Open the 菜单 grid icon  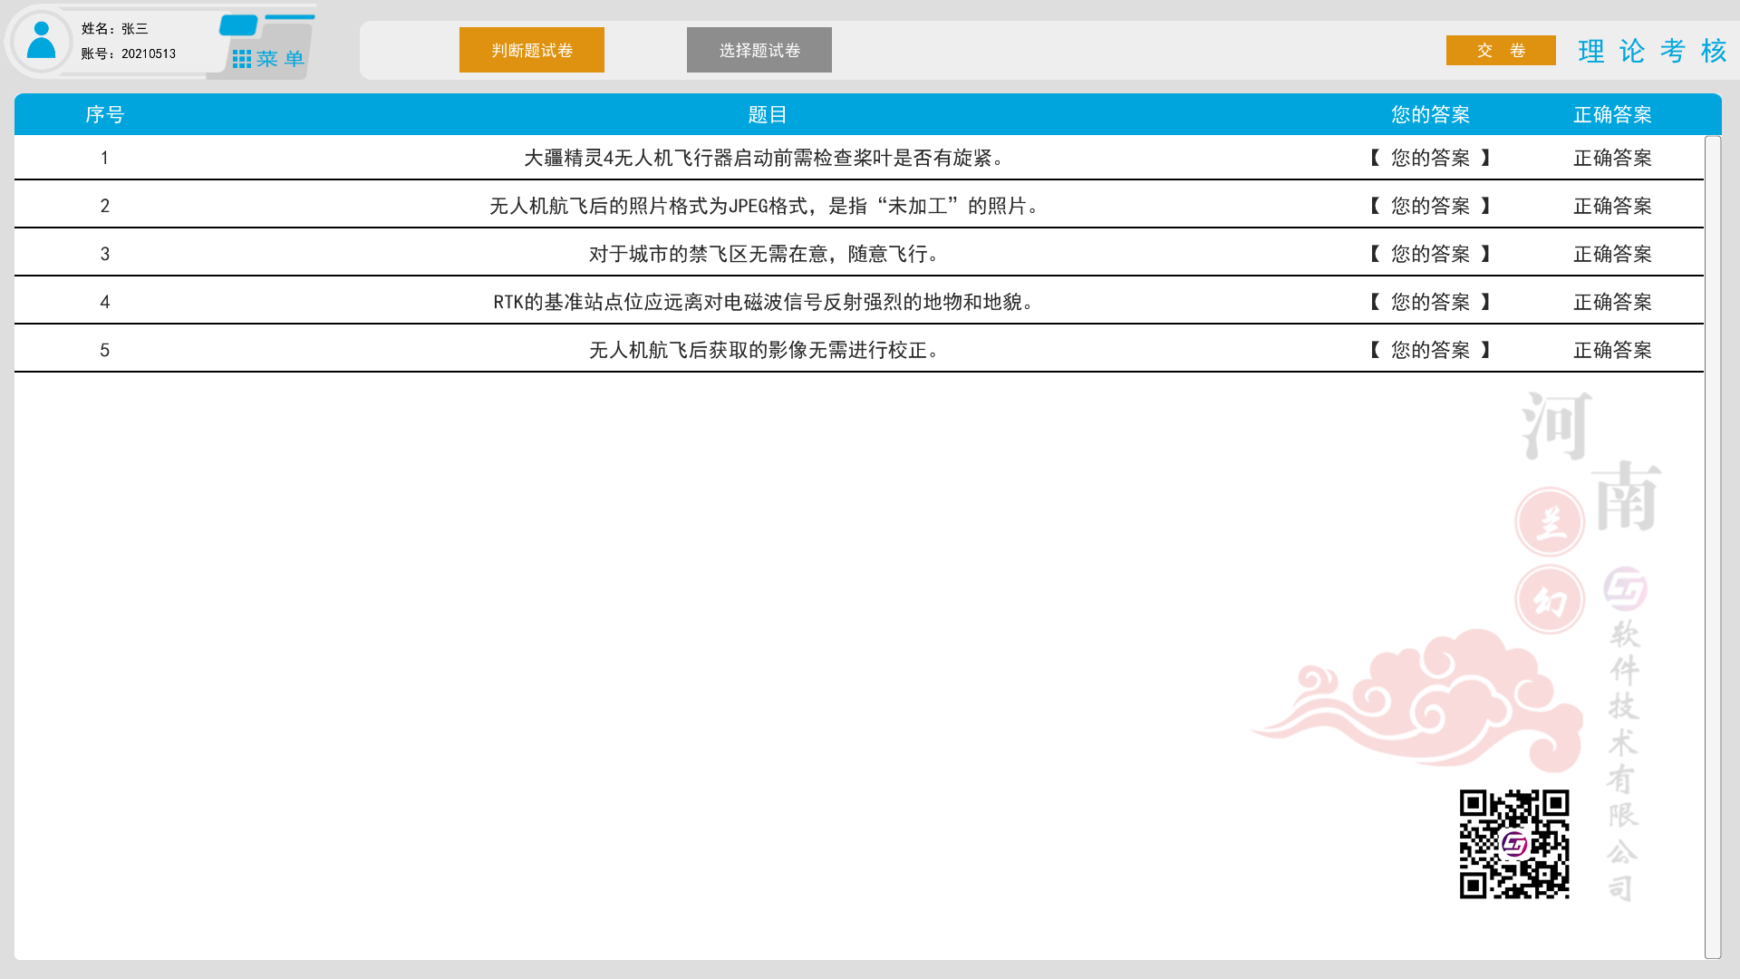click(241, 58)
